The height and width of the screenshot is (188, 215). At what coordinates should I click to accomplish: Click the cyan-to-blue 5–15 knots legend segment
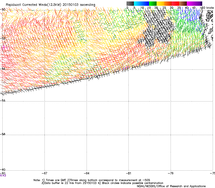tap(141, 3)
